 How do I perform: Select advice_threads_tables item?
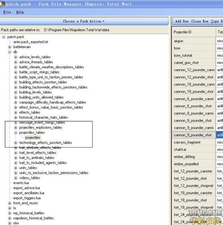[x=36, y=62]
